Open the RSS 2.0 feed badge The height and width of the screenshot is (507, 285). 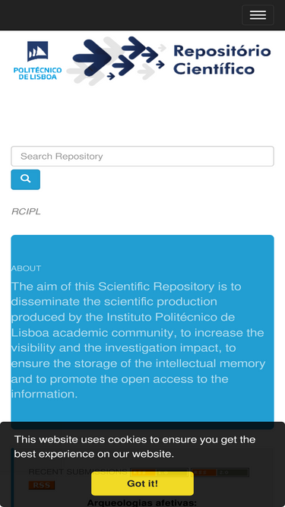220,472
